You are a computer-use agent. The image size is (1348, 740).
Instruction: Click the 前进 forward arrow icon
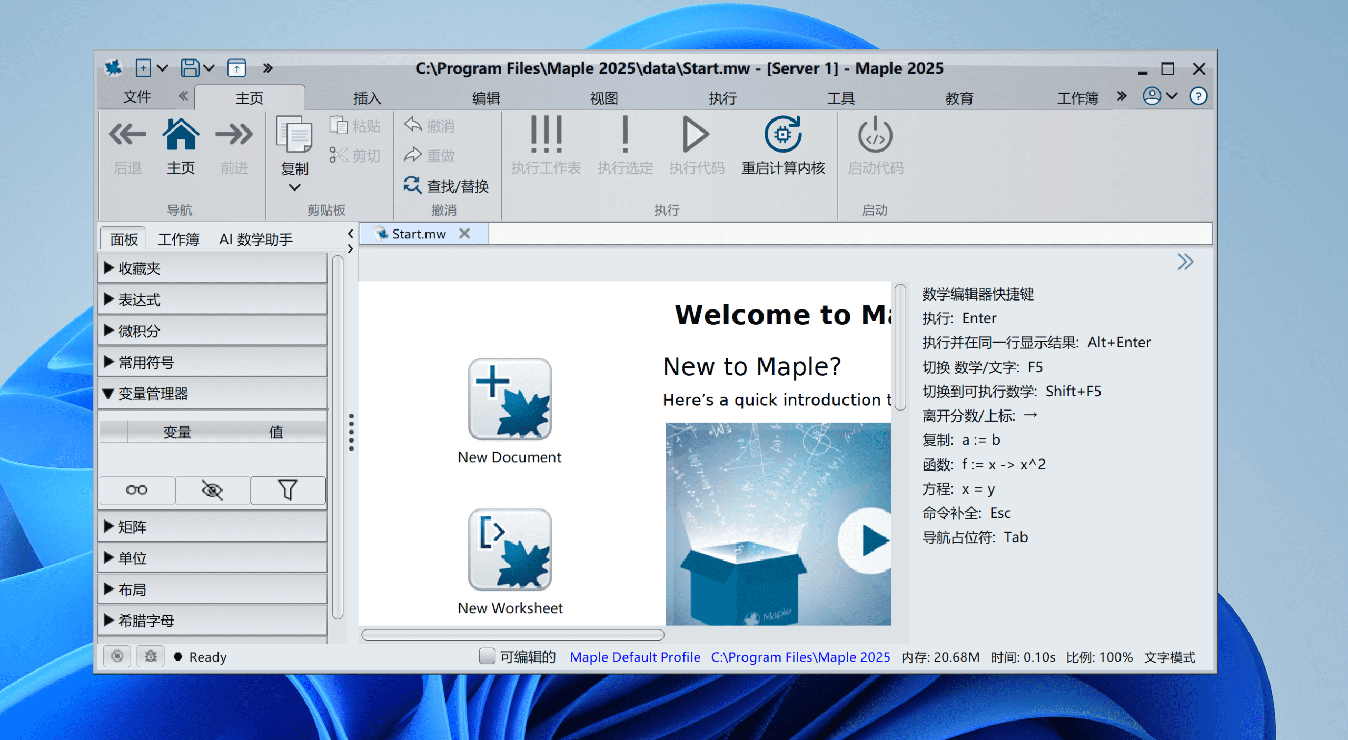pos(234,134)
